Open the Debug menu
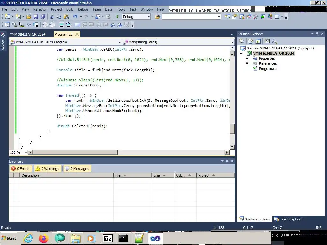 coord(83,9)
